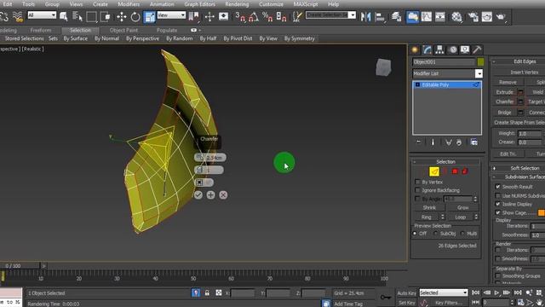The height and width of the screenshot is (307, 545).
Task: Toggle Spinner Snap
Action: [x=281, y=16]
